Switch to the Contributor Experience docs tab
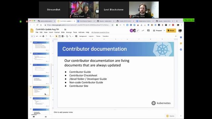The height and width of the screenshot is (119, 212). tap(86, 21)
